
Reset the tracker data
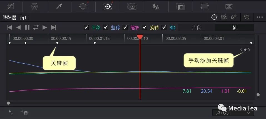point(247,17)
